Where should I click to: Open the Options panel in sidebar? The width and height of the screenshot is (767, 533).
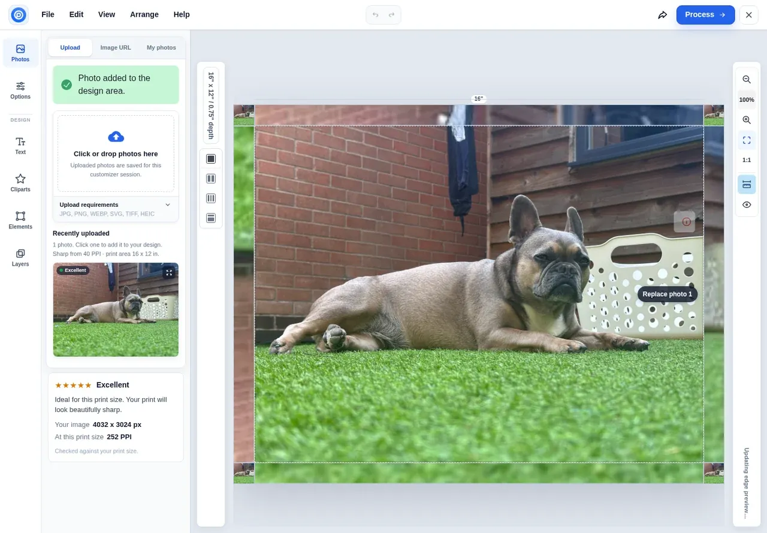pos(20,90)
